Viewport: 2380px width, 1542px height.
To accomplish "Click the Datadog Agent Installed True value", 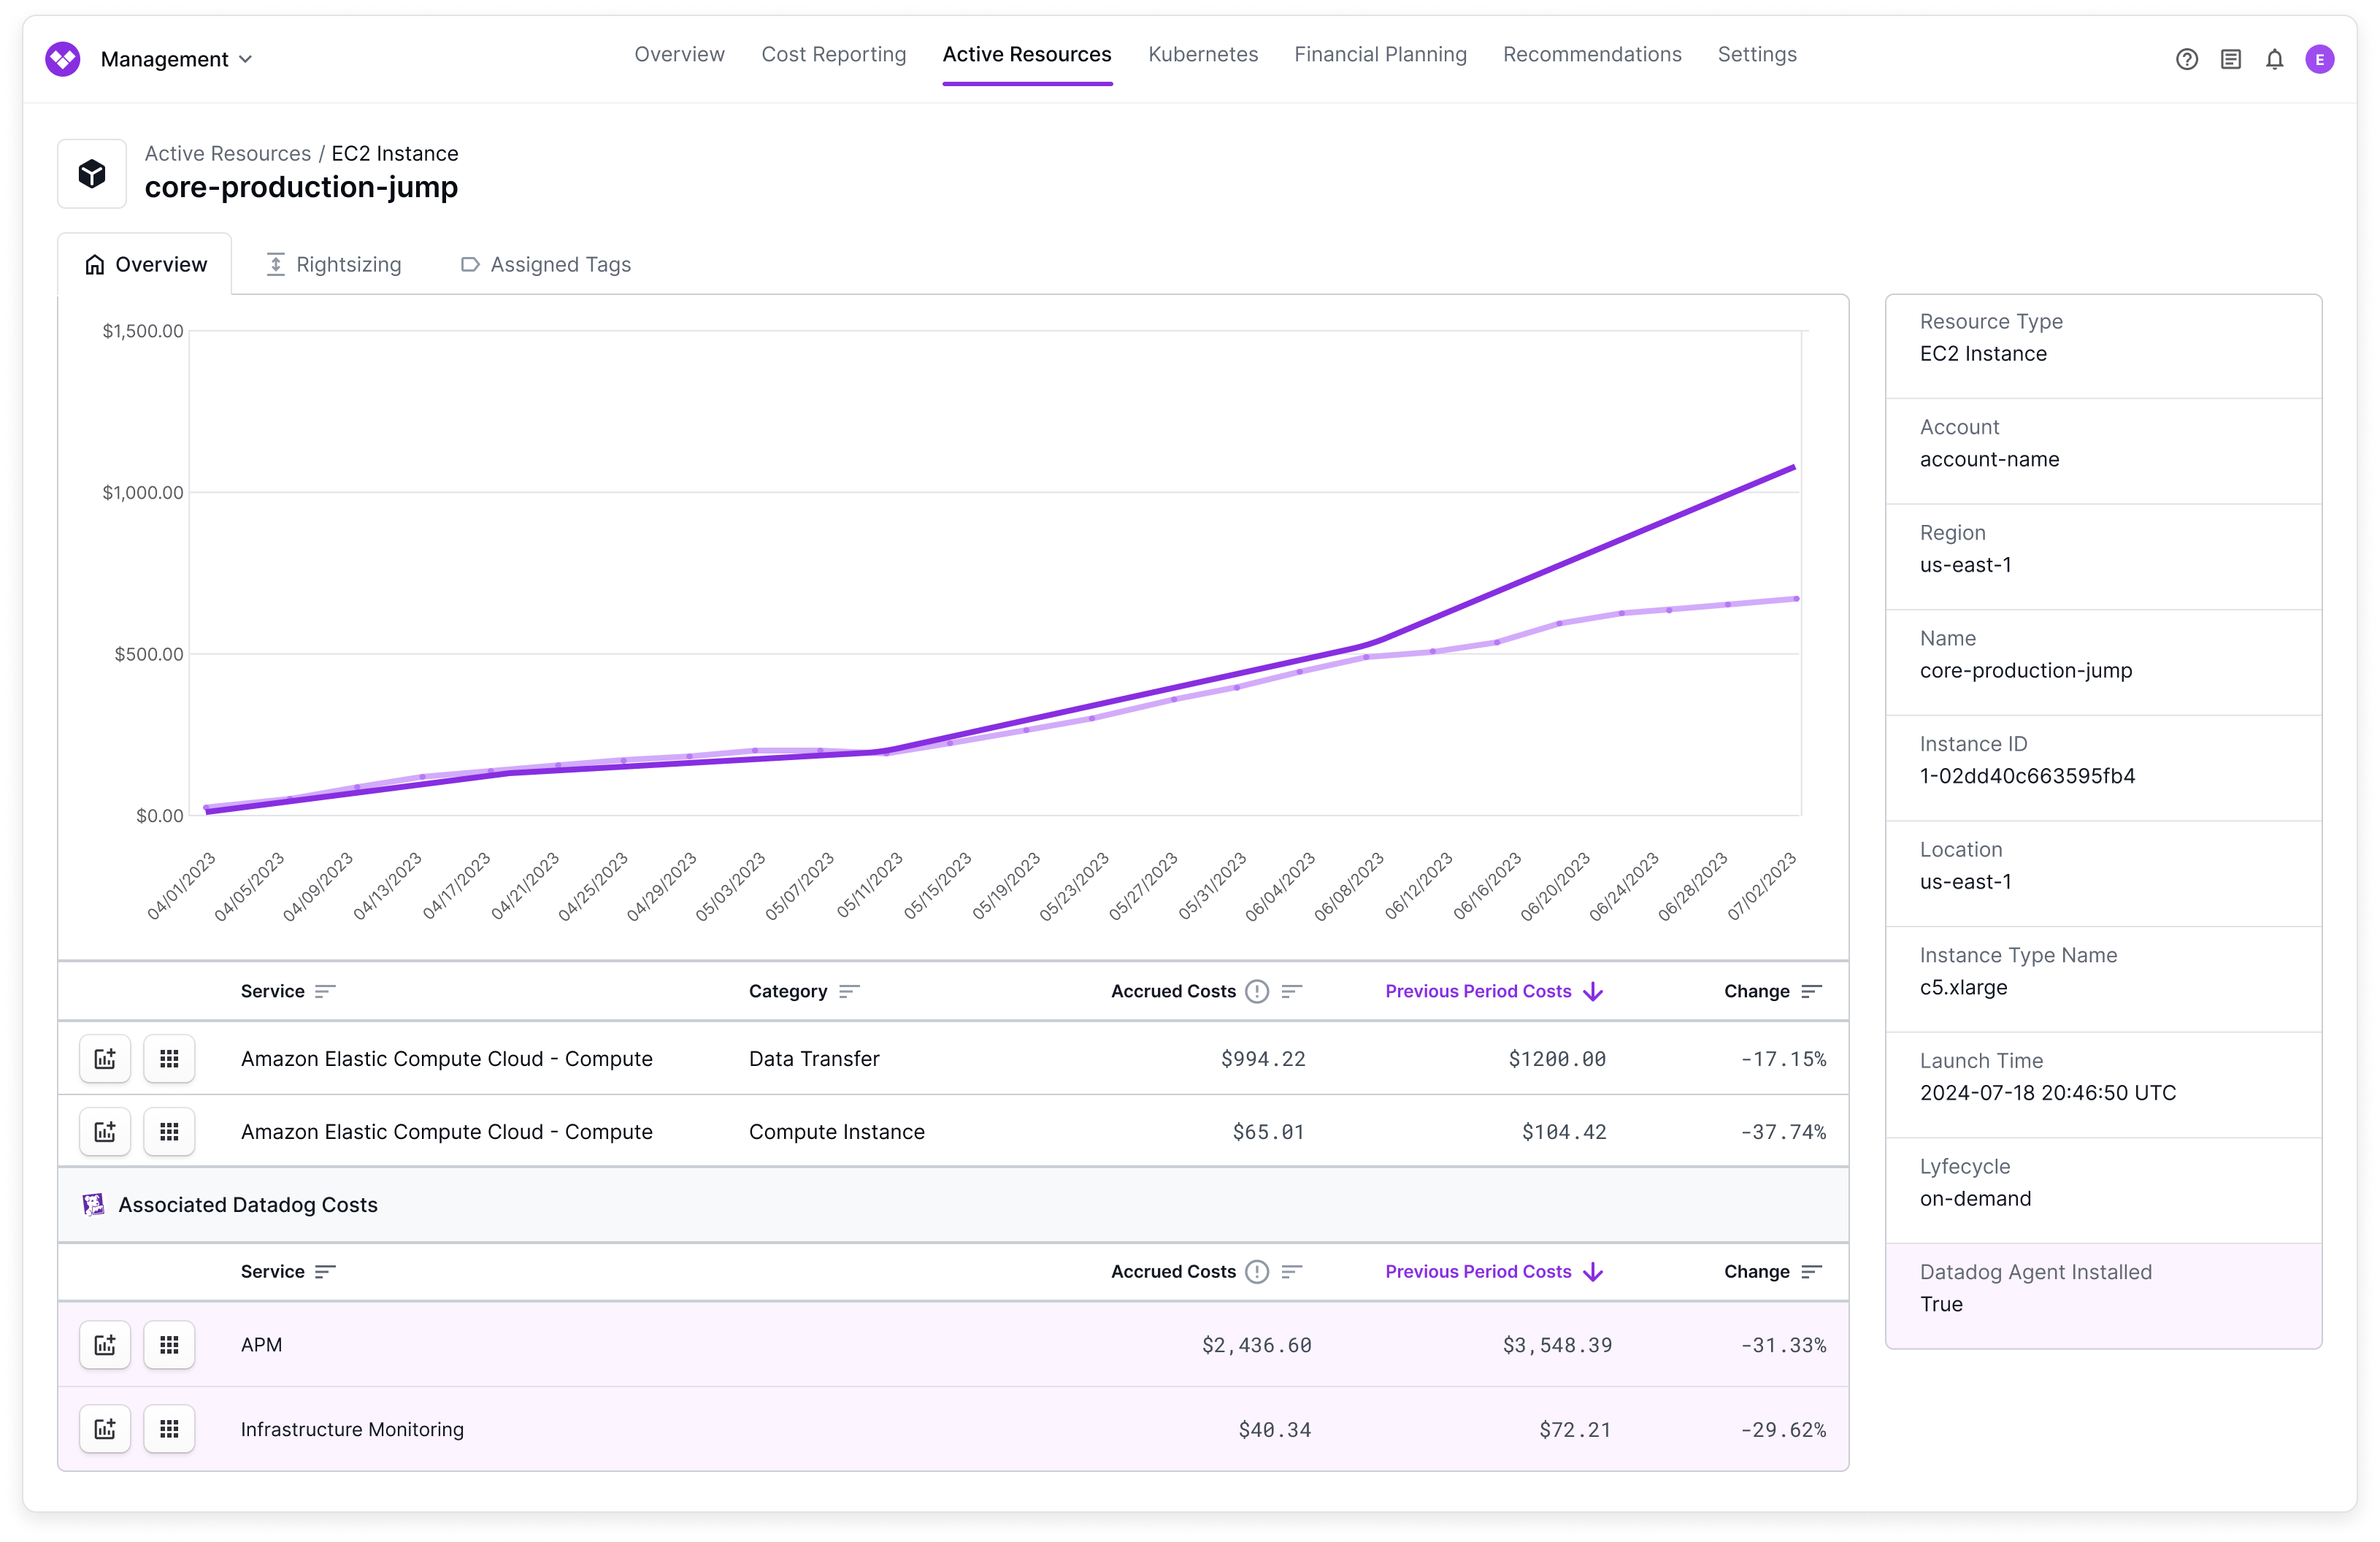I will coord(1941,1303).
